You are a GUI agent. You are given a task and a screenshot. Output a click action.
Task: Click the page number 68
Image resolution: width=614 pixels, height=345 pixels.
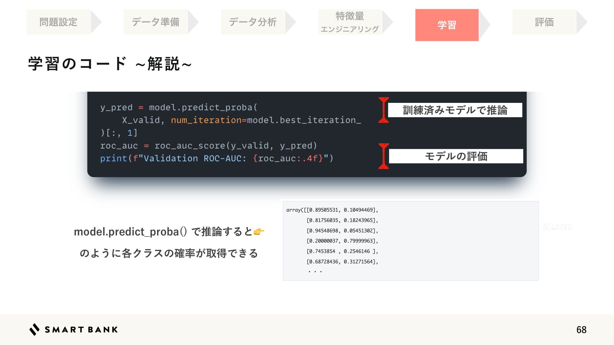pyautogui.click(x=581, y=330)
